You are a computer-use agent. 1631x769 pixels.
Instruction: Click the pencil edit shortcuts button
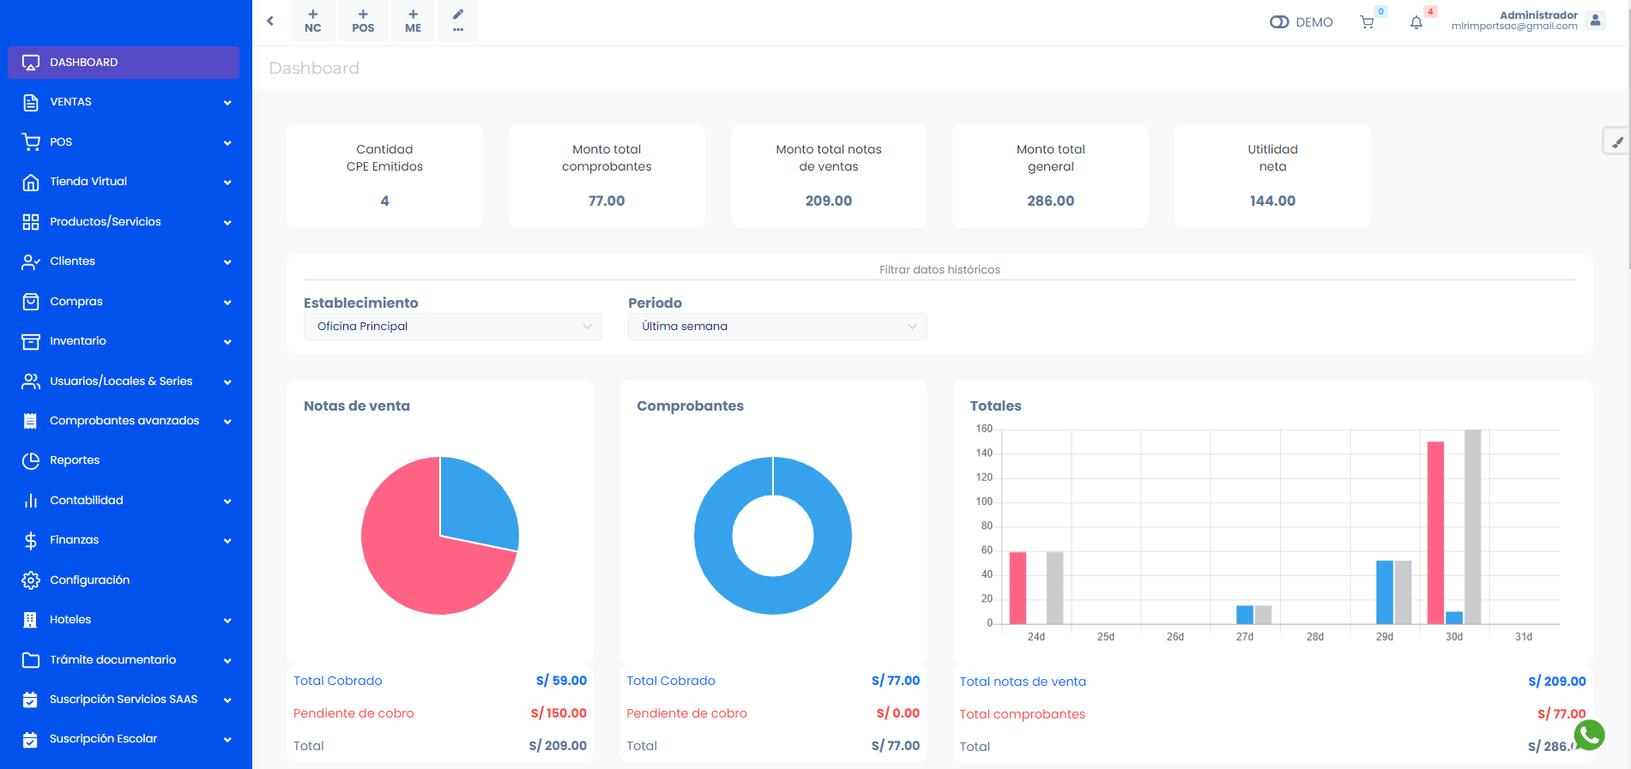458,21
